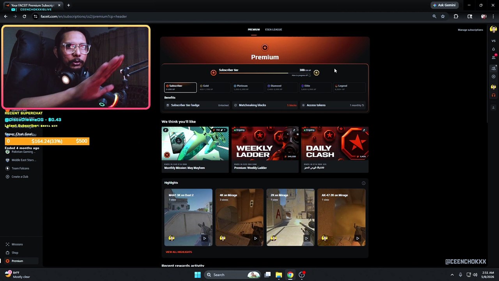Click the browser address bar URL
Viewport: 499px width, 281px height.
83,16
